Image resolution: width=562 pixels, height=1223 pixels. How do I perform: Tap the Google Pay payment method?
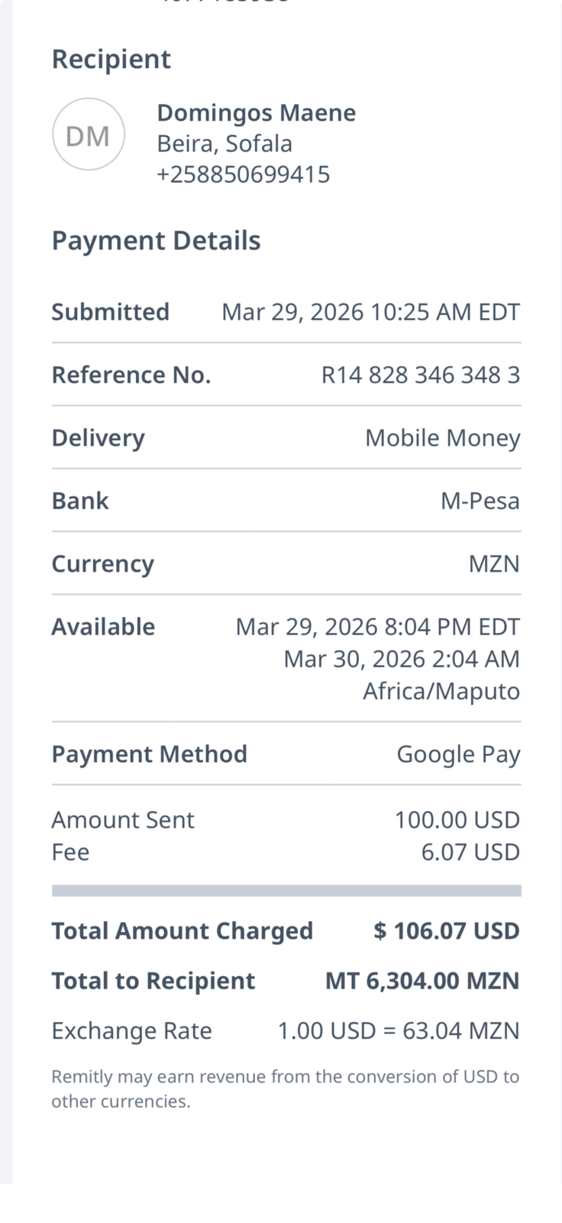[x=458, y=754]
